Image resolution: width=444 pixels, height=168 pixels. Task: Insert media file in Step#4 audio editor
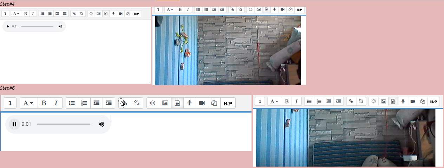(106, 14)
